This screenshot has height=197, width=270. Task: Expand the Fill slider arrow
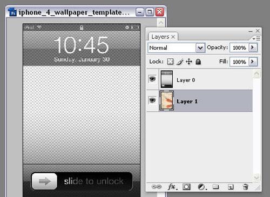[x=253, y=62]
